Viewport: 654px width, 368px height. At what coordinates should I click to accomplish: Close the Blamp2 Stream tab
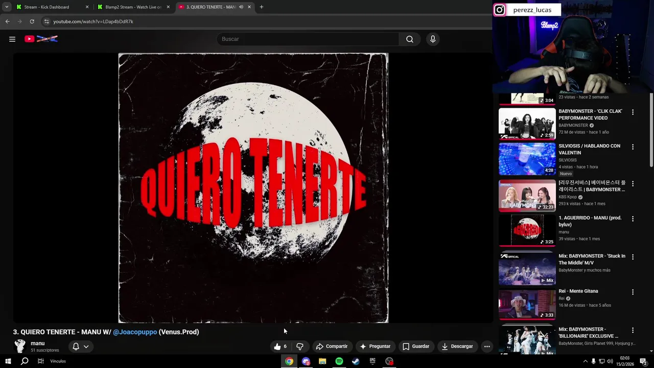[168, 7]
